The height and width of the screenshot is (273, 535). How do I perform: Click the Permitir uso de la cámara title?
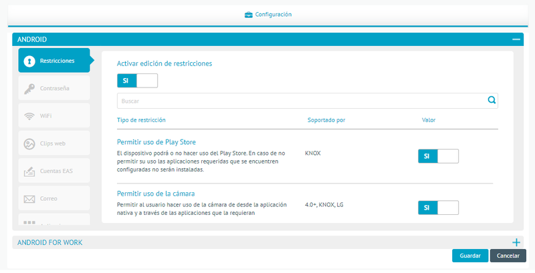[156, 194]
